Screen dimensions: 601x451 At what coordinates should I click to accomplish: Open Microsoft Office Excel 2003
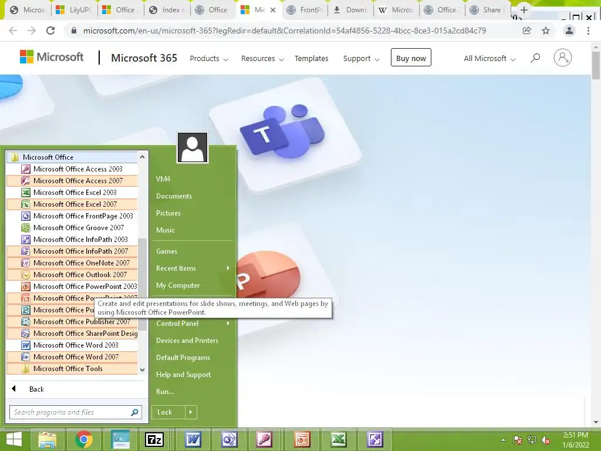click(72, 193)
